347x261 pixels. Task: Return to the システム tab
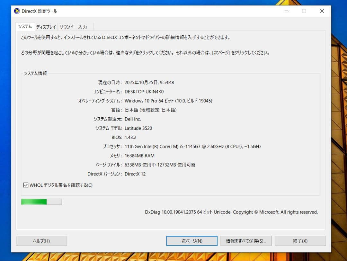25,27
